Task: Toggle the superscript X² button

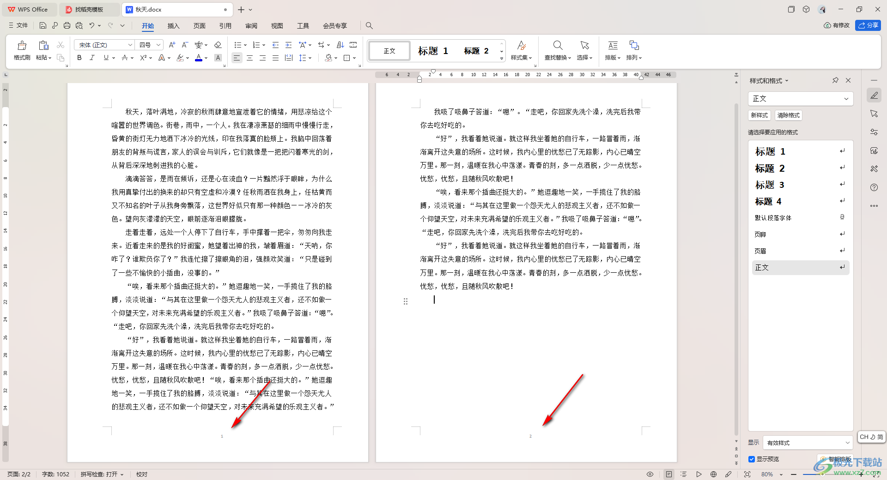Action: [143, 58]
